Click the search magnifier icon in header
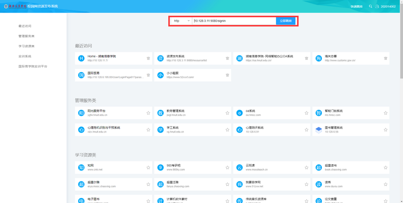The image size is (403, 203). pos(370,6)
